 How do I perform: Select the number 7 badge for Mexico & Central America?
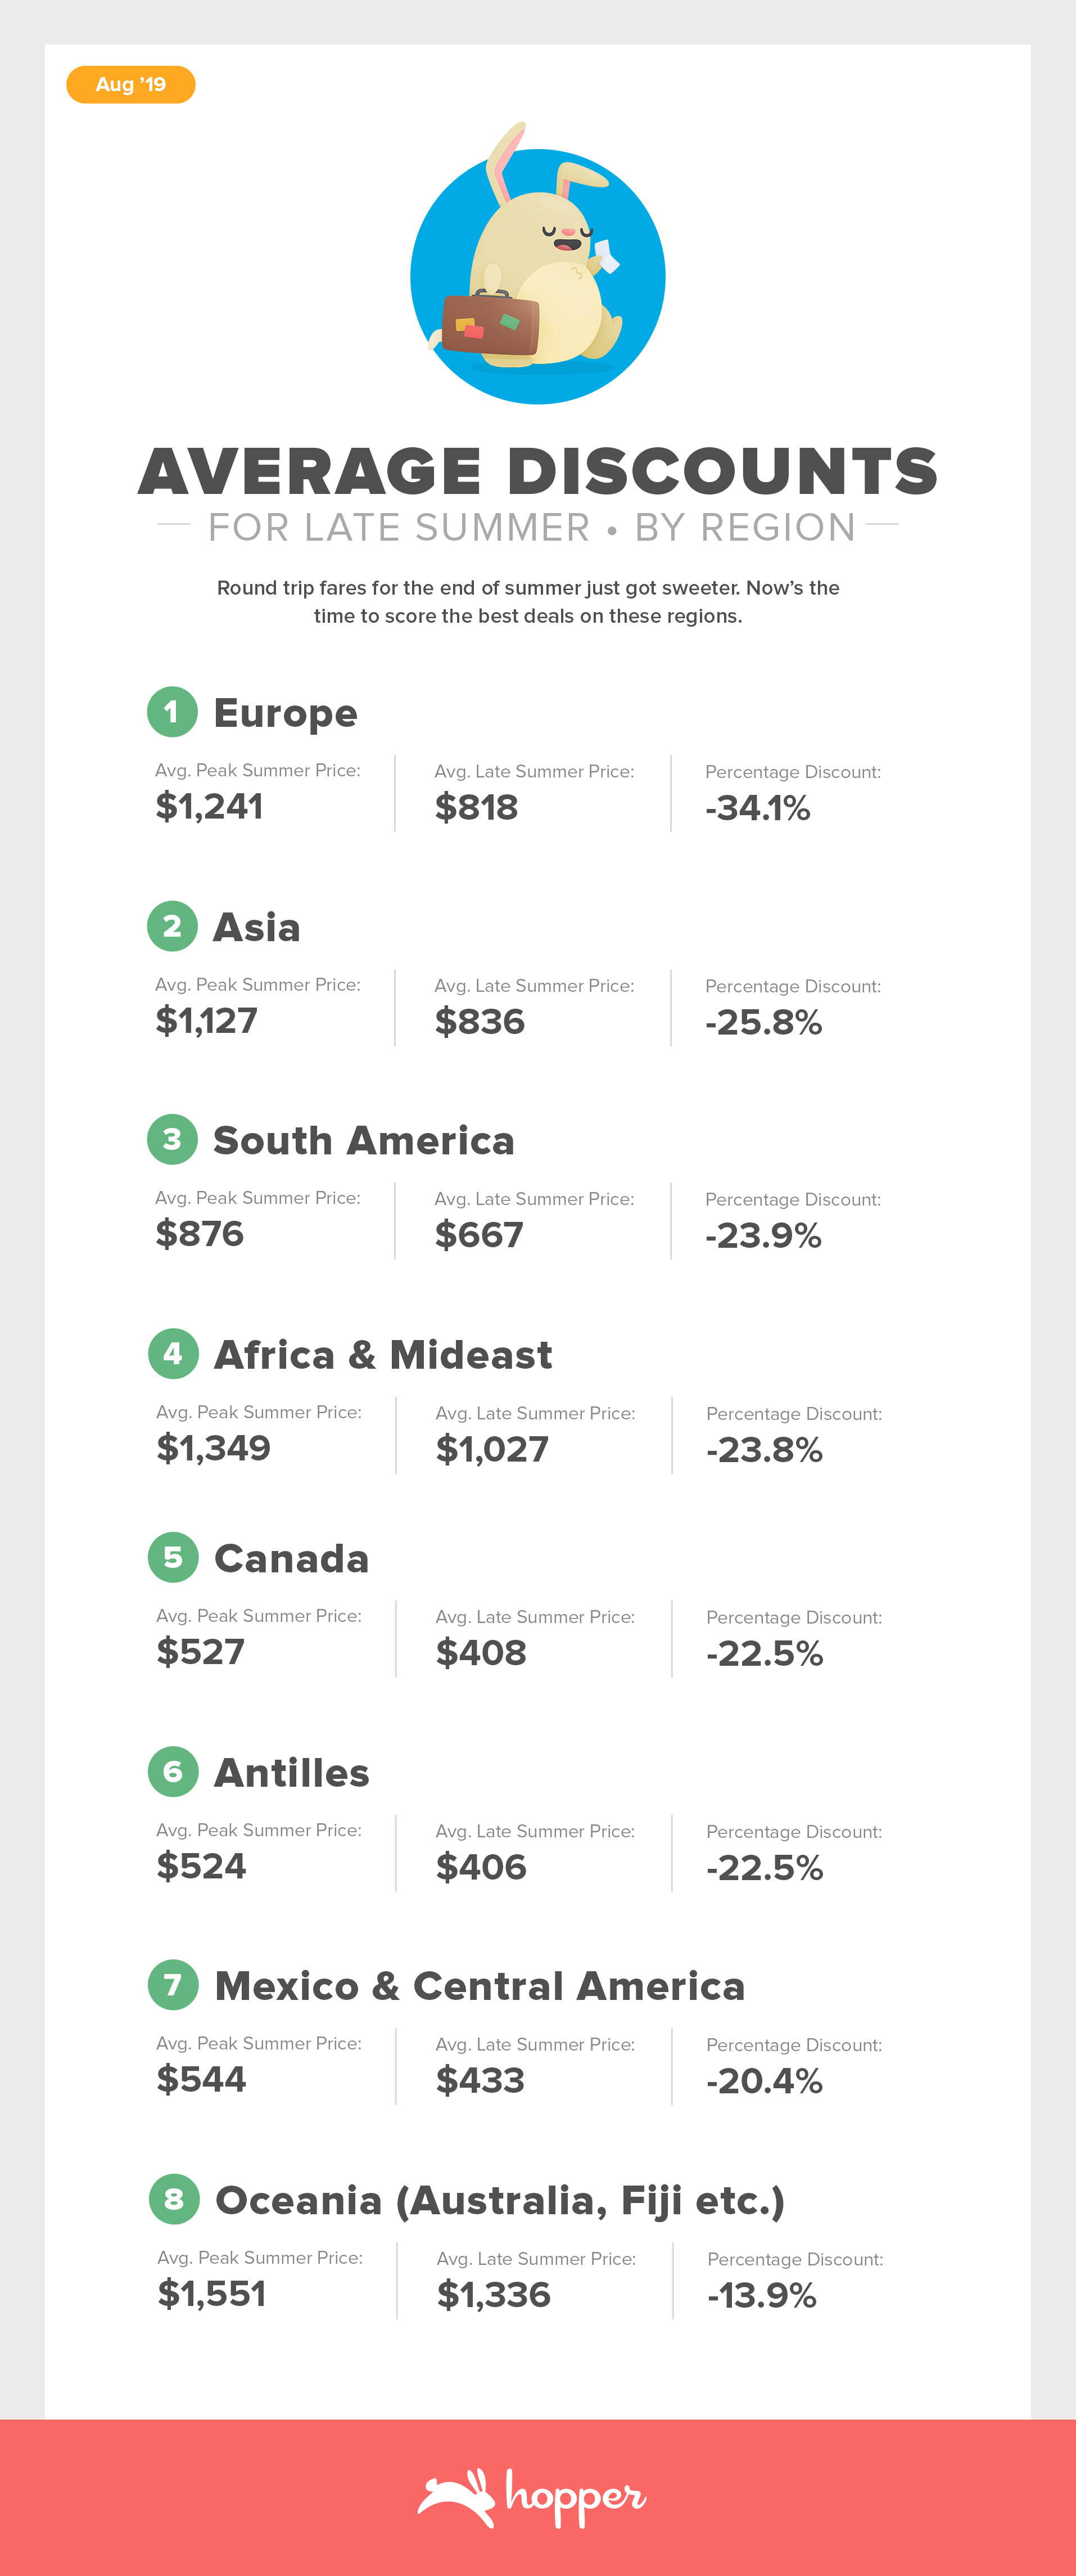pyautogui.click(x=173, y=1985)
